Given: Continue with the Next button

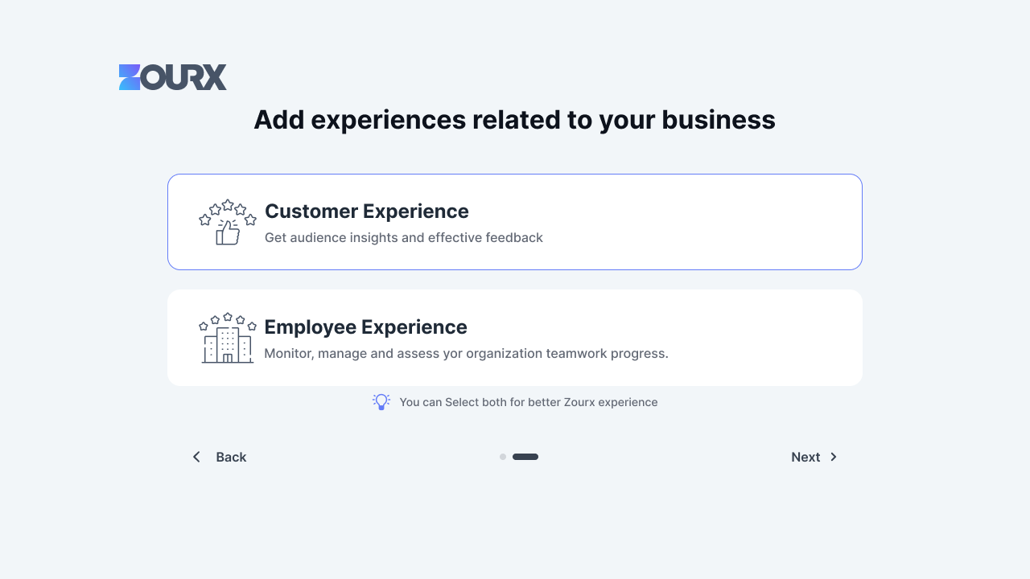Looking at the screenshot, I should 814,457.
